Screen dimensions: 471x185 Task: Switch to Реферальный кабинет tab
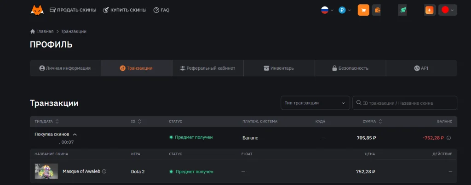[207, 68]
